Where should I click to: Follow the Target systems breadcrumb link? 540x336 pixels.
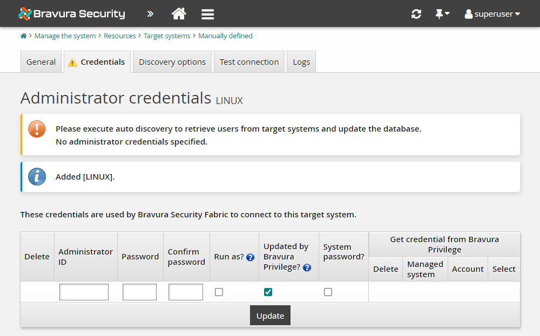[167, 36]
